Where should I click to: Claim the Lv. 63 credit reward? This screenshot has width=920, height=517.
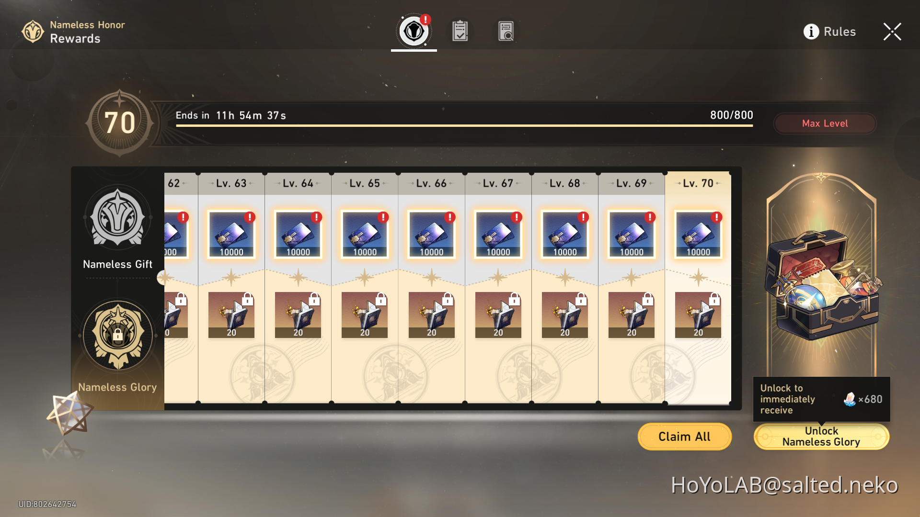click(231, 235)
